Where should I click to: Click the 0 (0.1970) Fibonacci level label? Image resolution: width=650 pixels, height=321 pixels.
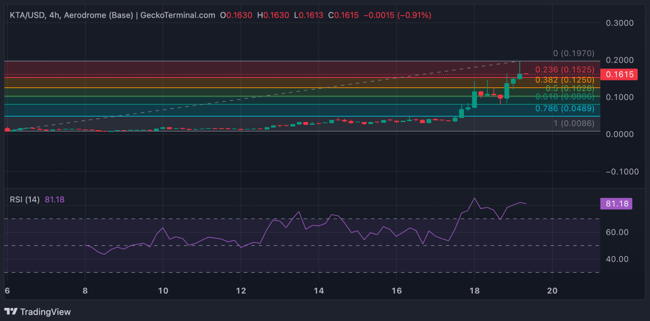(x=573, y=53)
